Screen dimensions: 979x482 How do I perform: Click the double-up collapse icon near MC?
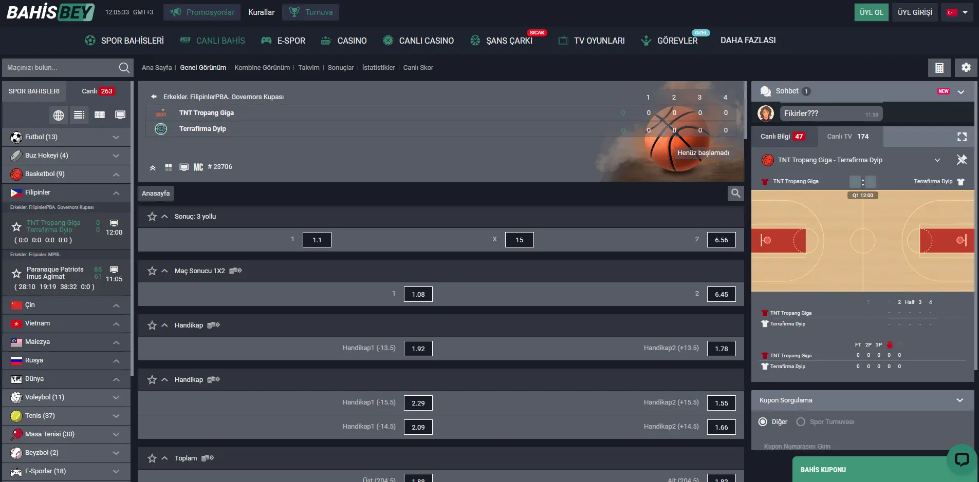tap(153, 167)
